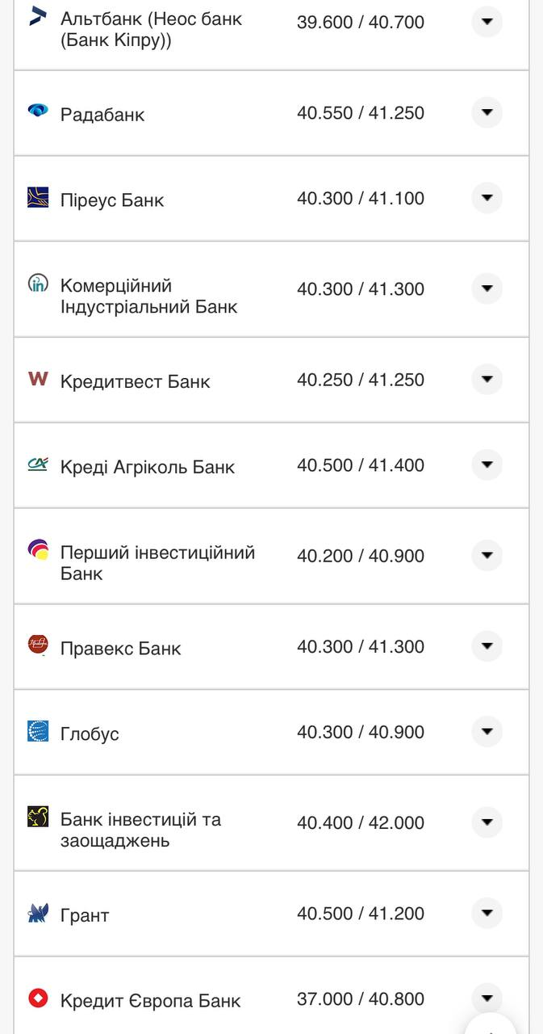Click the Глобус bank logo icon

pyautogui.click(x=37, y=732)
